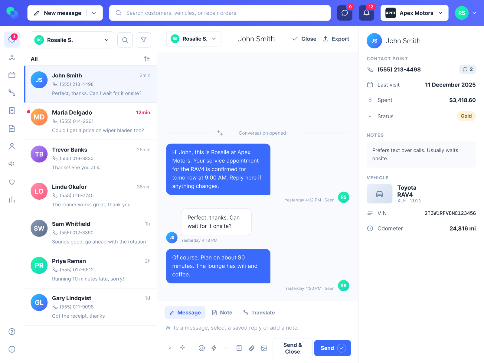Select the All conversations filter
Screen dimensions: 484x363
[34, 59]
